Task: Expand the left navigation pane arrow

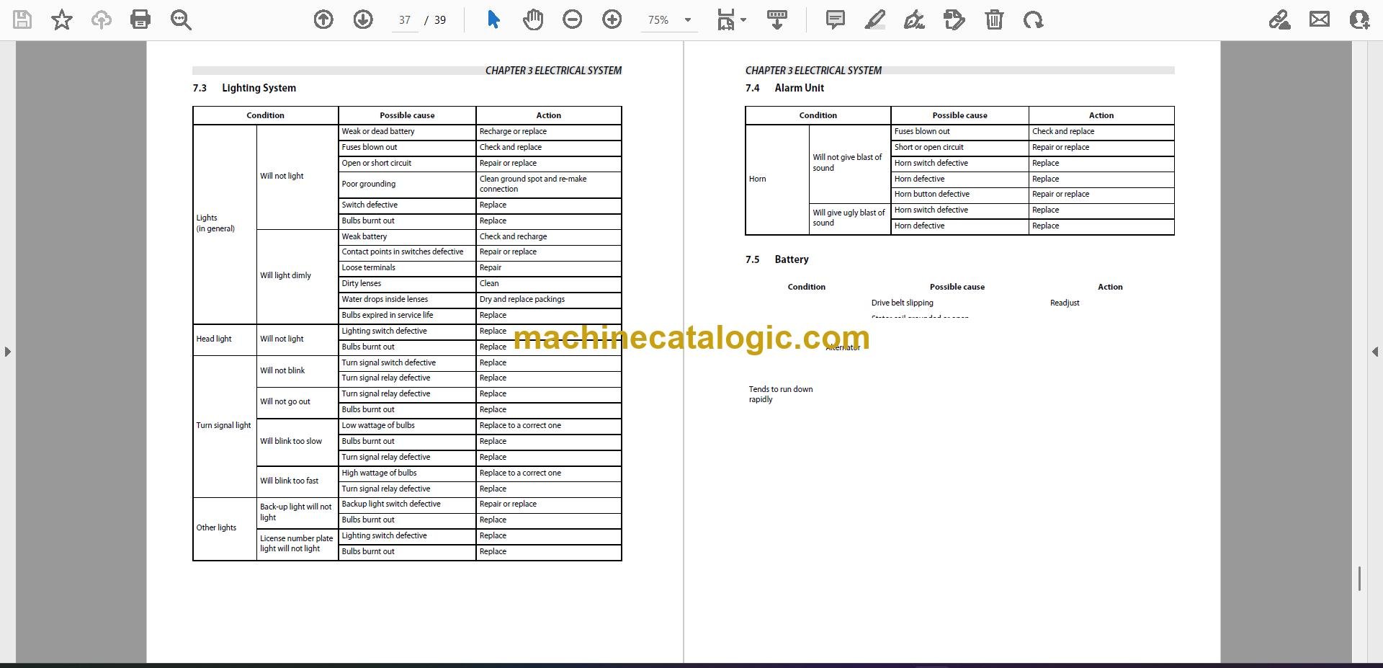Action: pos(7,352)
